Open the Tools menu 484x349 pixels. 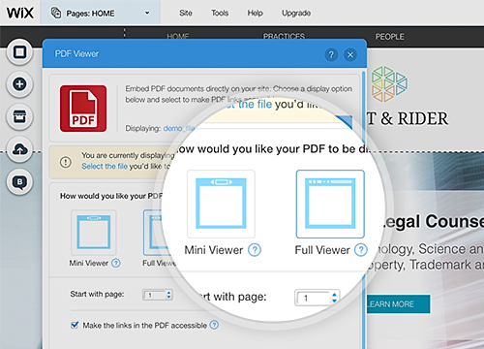tap(220, 13)
